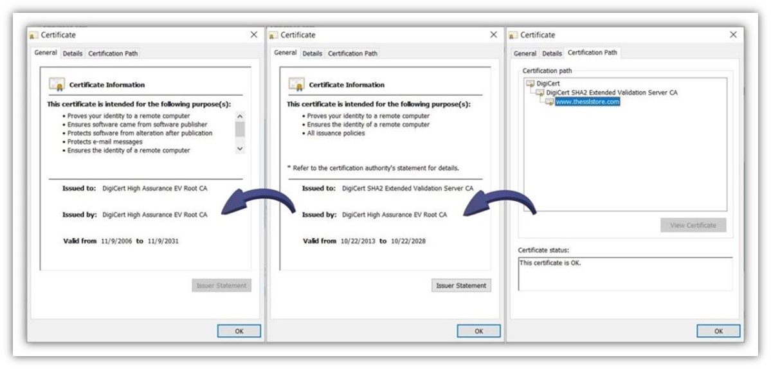
Task: Select Certification Path tab in right window
Action: point(592,53)
